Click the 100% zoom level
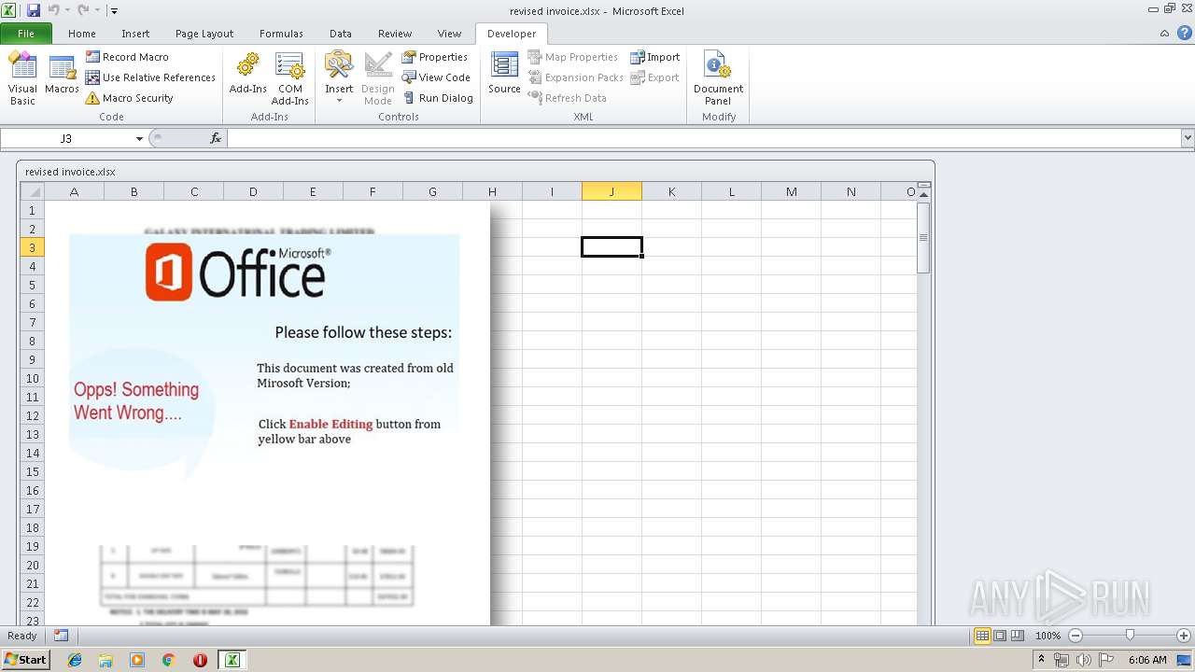 coord(1047,636)
